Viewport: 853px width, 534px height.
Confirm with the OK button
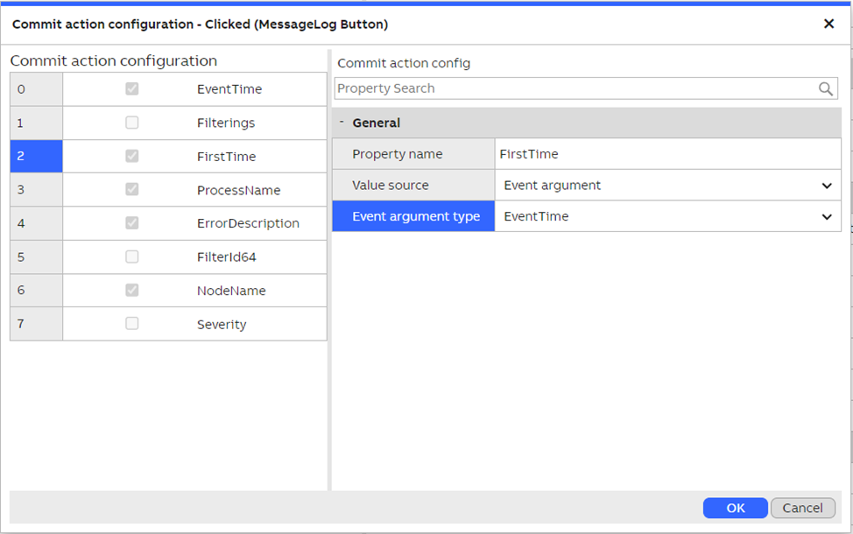[735, 508]
